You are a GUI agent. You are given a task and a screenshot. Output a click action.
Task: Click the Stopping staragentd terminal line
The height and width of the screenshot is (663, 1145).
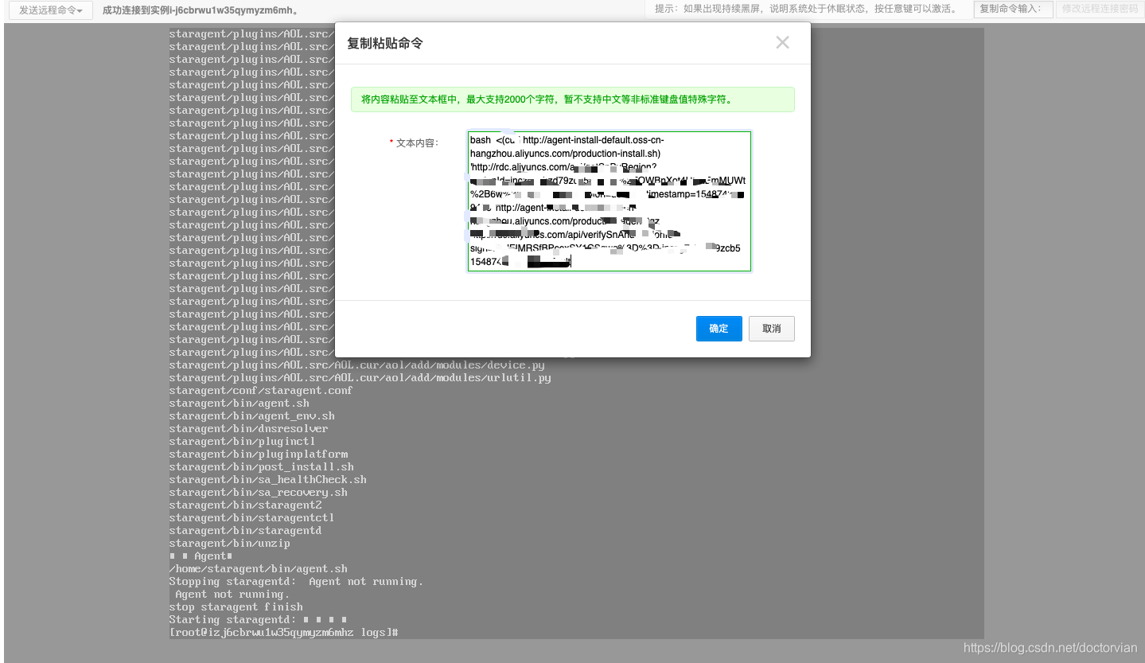tap(296, 582)
